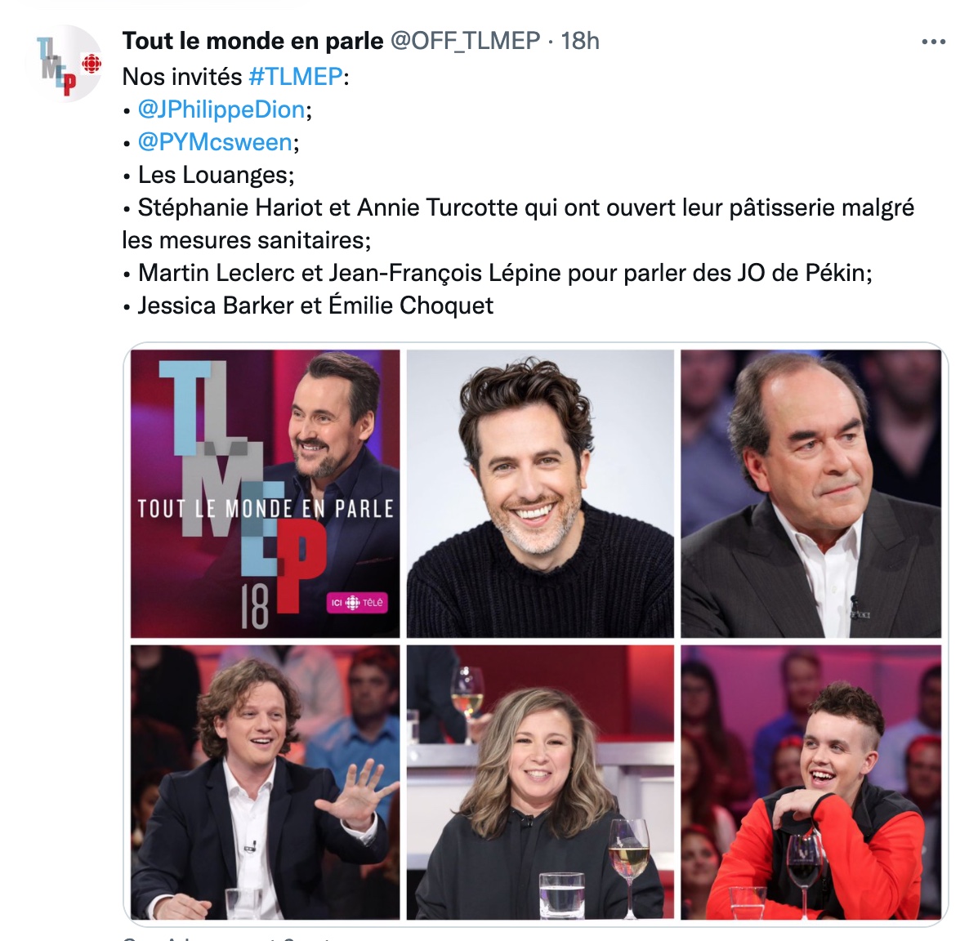
Task: View photo of person in red jacket
Action: click(810, 783)
